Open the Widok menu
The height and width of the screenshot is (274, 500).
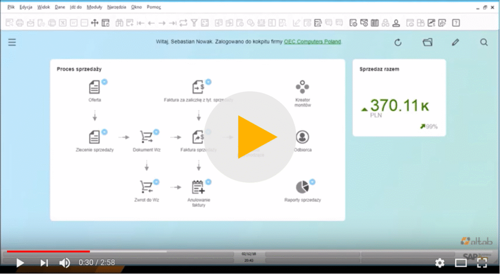[43, 7]
